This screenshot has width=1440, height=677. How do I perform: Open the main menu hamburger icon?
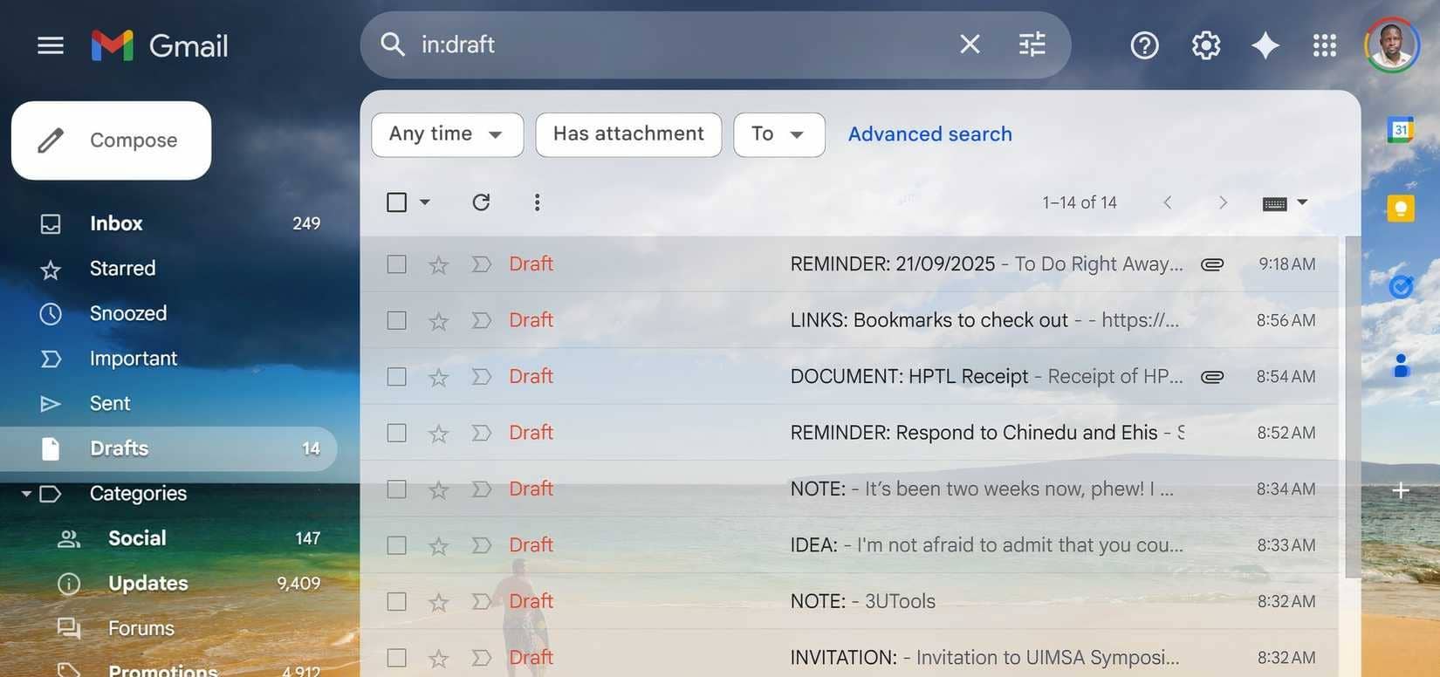click(51, 45)
